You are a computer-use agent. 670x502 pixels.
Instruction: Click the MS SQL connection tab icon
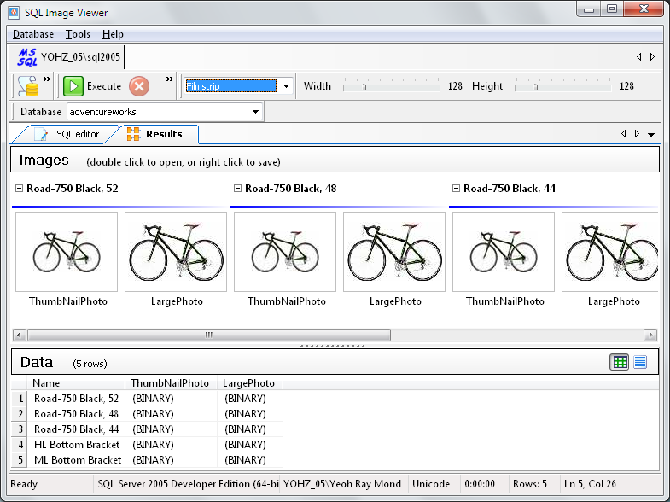coord(26,57)
